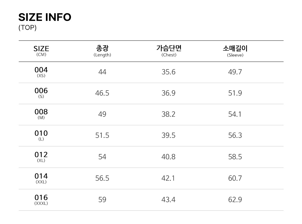The height and width of the screenshot is (224, 302).
Task: Select the 총장 (Length) column header
Action: [x=102, y=51]
